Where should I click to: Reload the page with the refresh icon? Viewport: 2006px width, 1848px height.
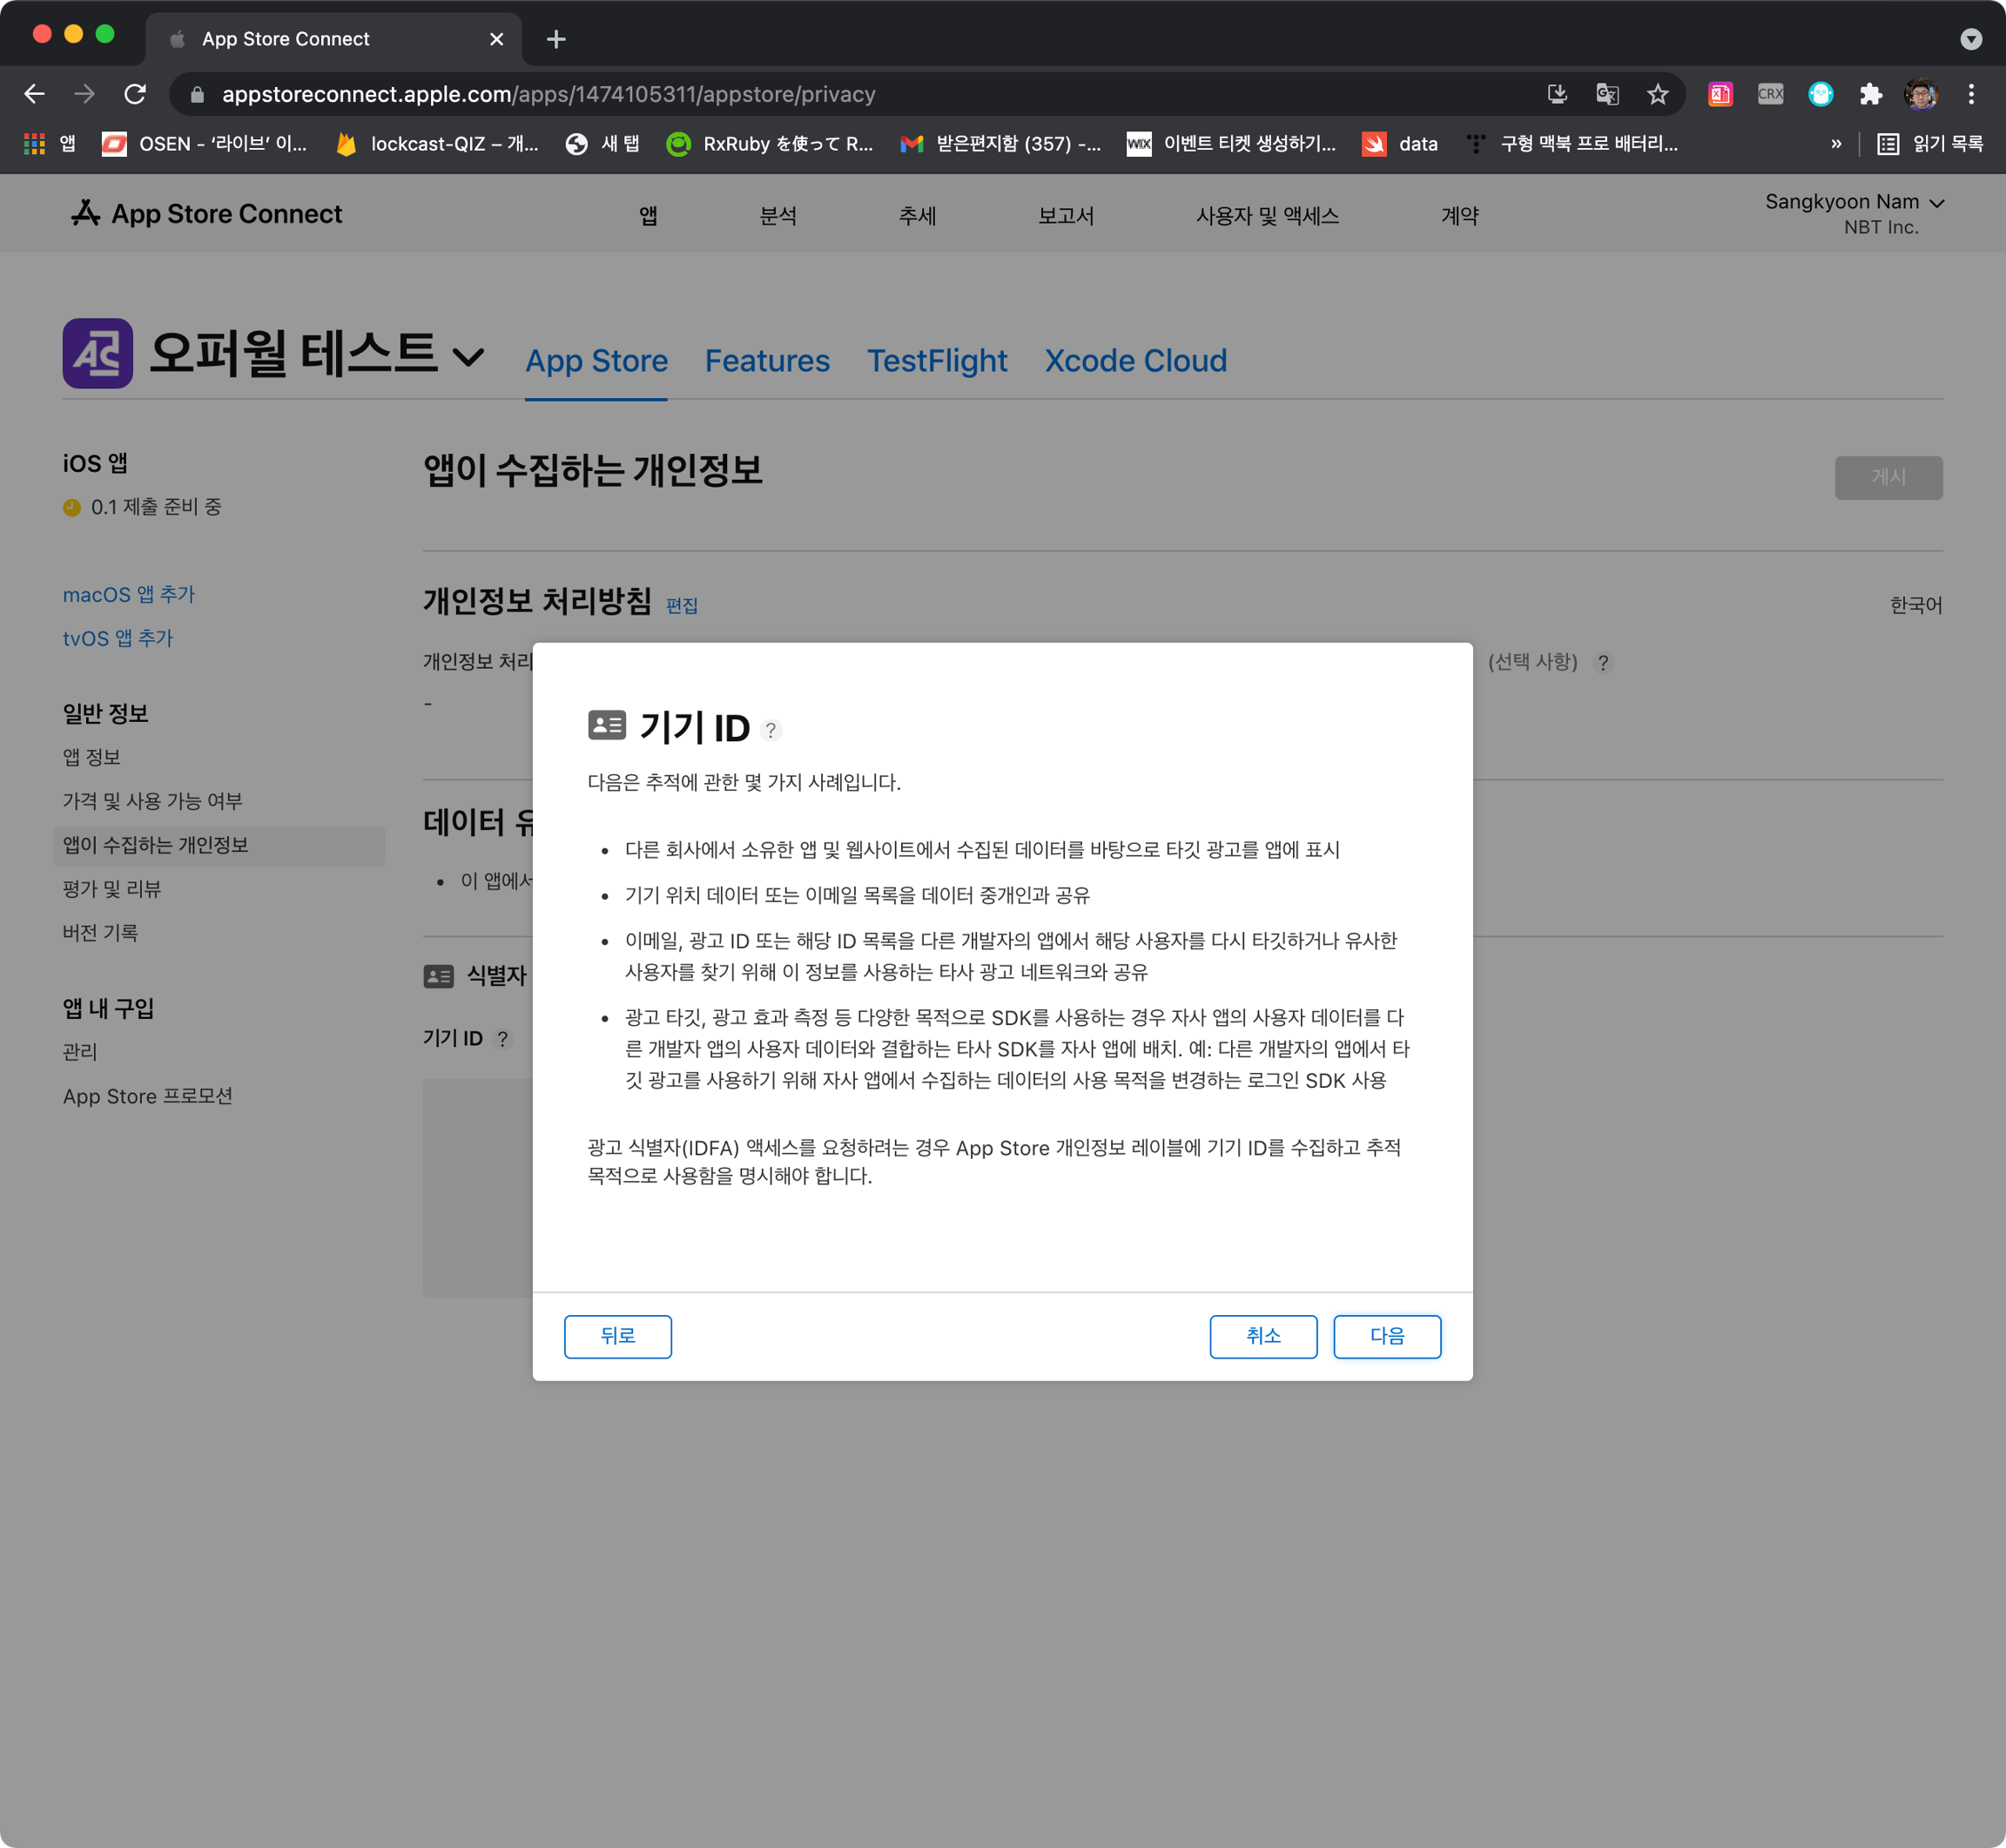(x=135, y=94)
